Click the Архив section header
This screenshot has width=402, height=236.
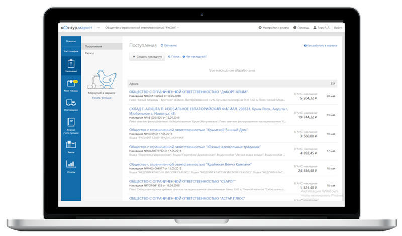(x=232, y=84)
